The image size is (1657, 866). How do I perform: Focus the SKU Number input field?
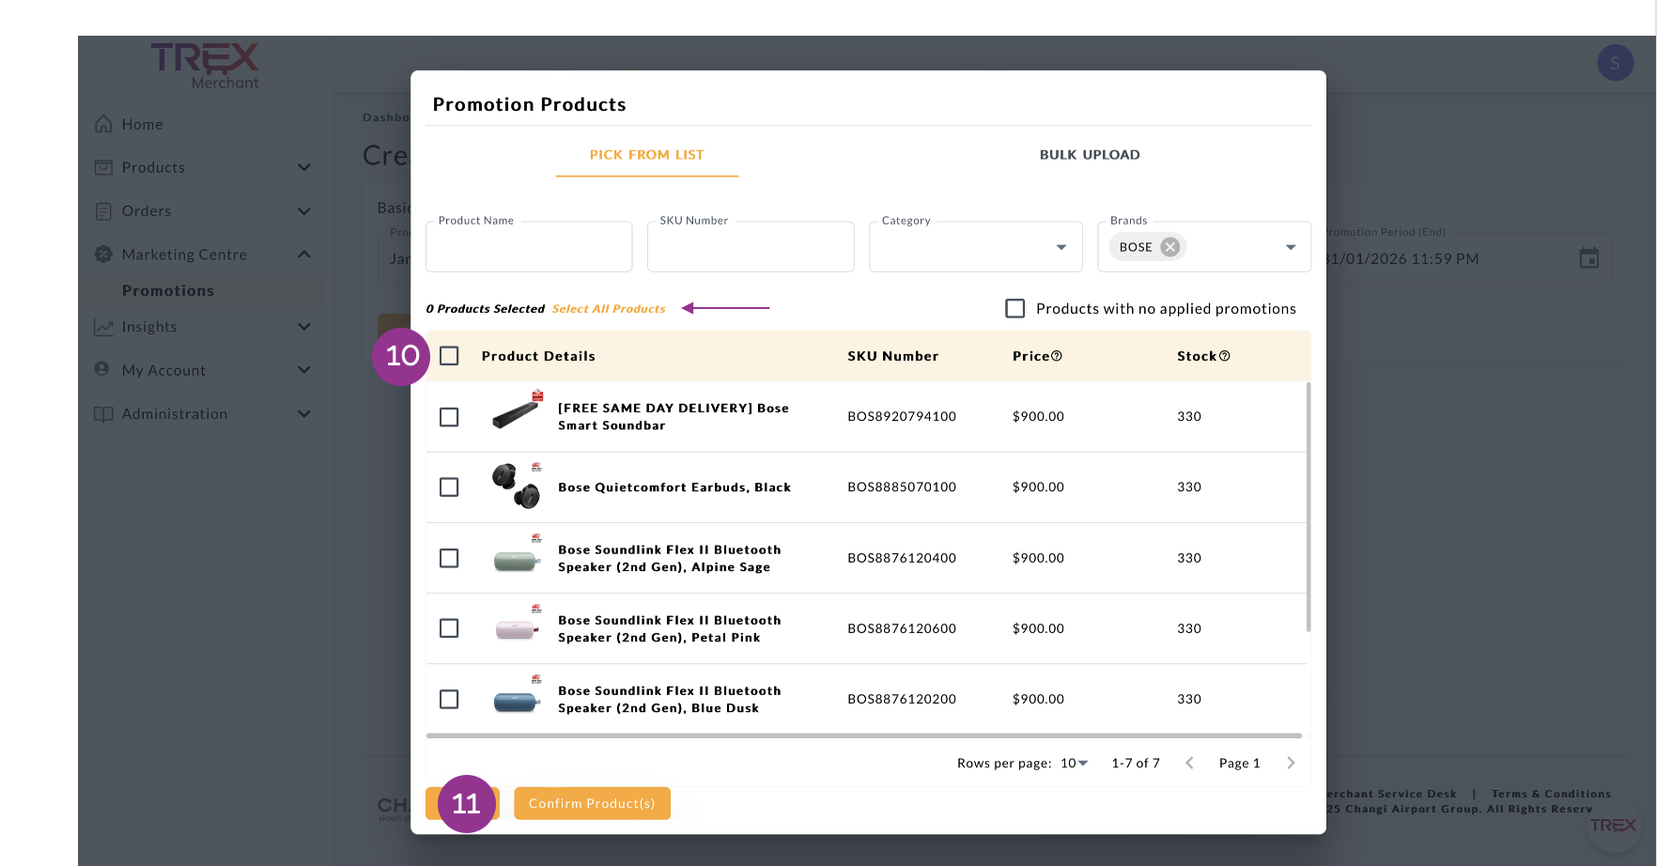750,248
